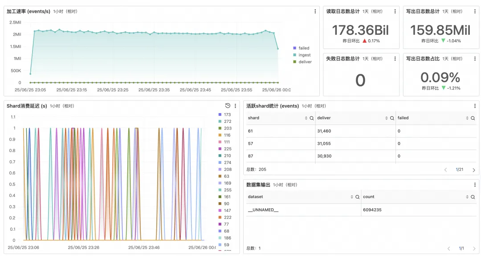Search within the failed column

[473, 118]
